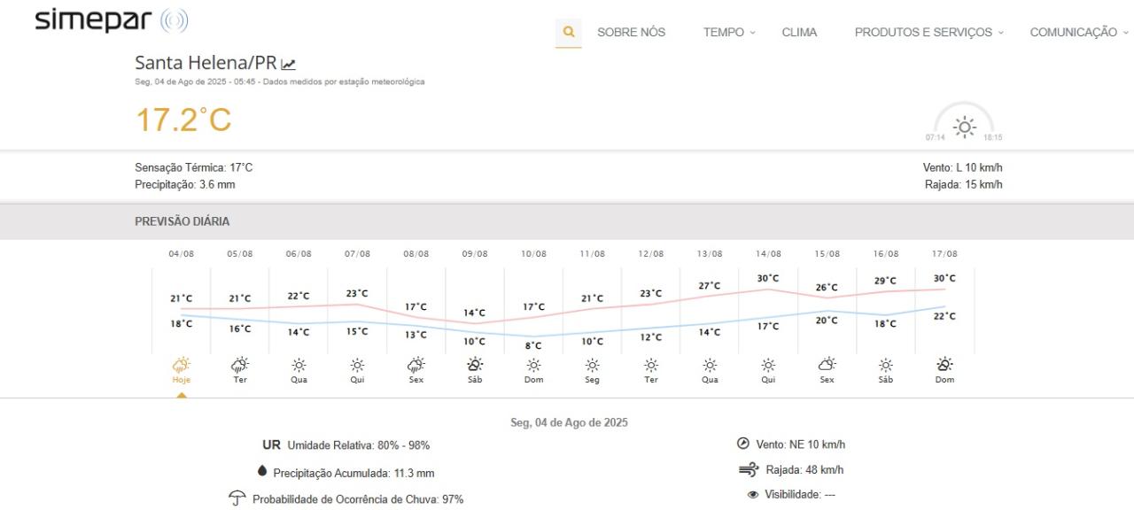The height and width of the screenshot is (510, 1134).
Task: Click the compass icon next to Vento
Action: click(742, 444)
